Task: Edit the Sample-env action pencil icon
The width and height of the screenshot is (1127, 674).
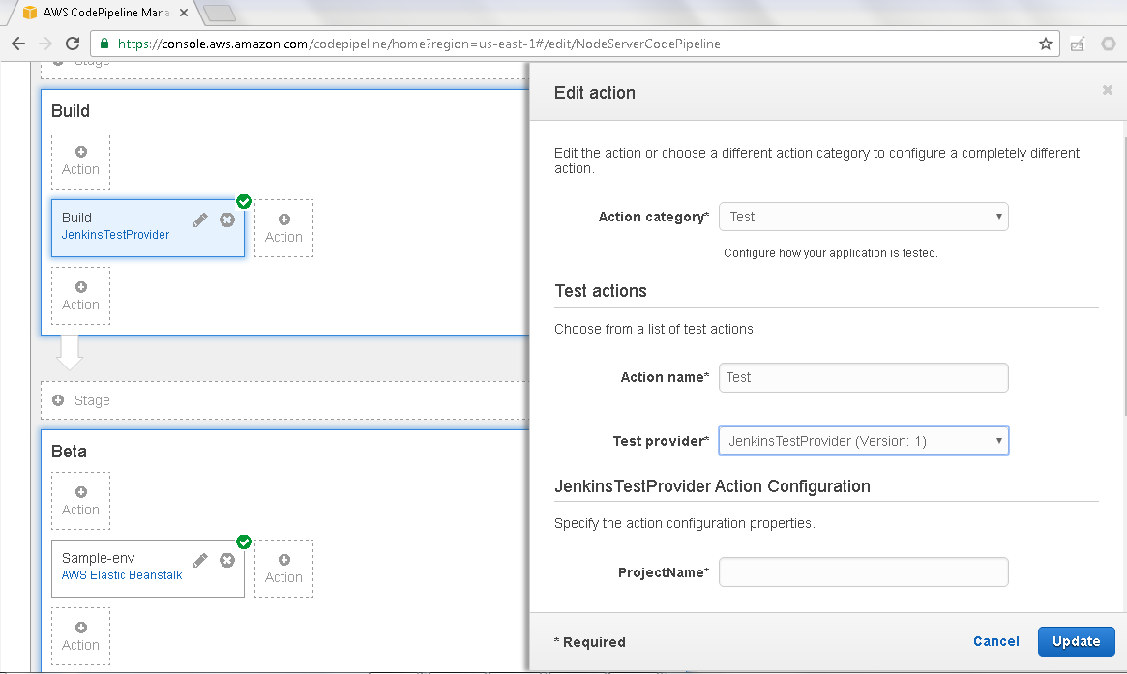Action: (200, 561)
